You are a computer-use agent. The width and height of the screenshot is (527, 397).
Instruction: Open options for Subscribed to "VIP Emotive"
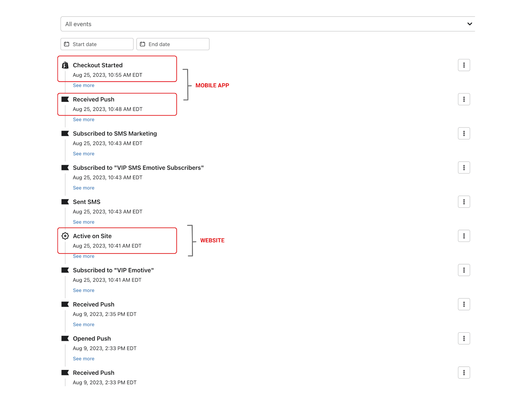click(x=464, y=270)
